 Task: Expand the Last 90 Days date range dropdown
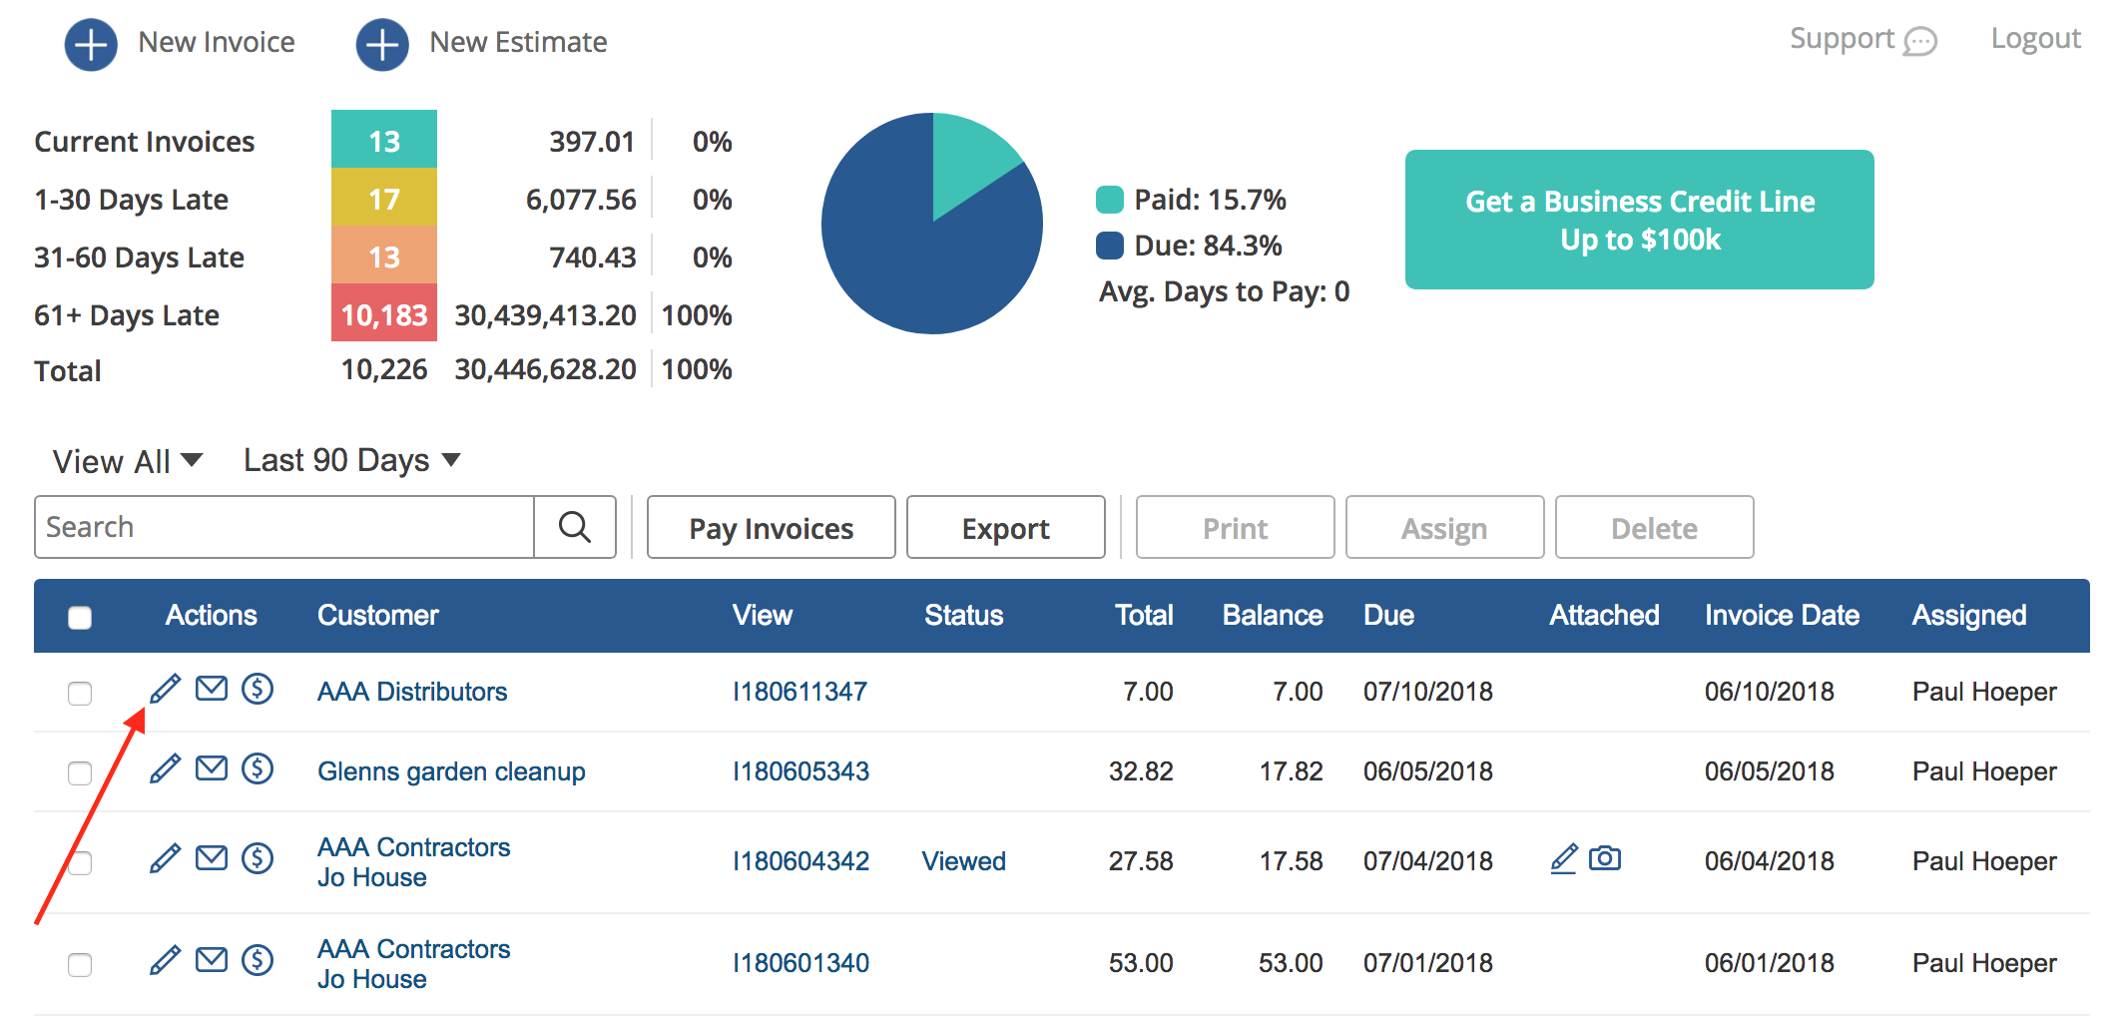coord(351,460)
